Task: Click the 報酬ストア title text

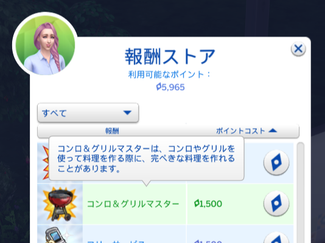Action: pyautogui.click(x=170, y=56)
